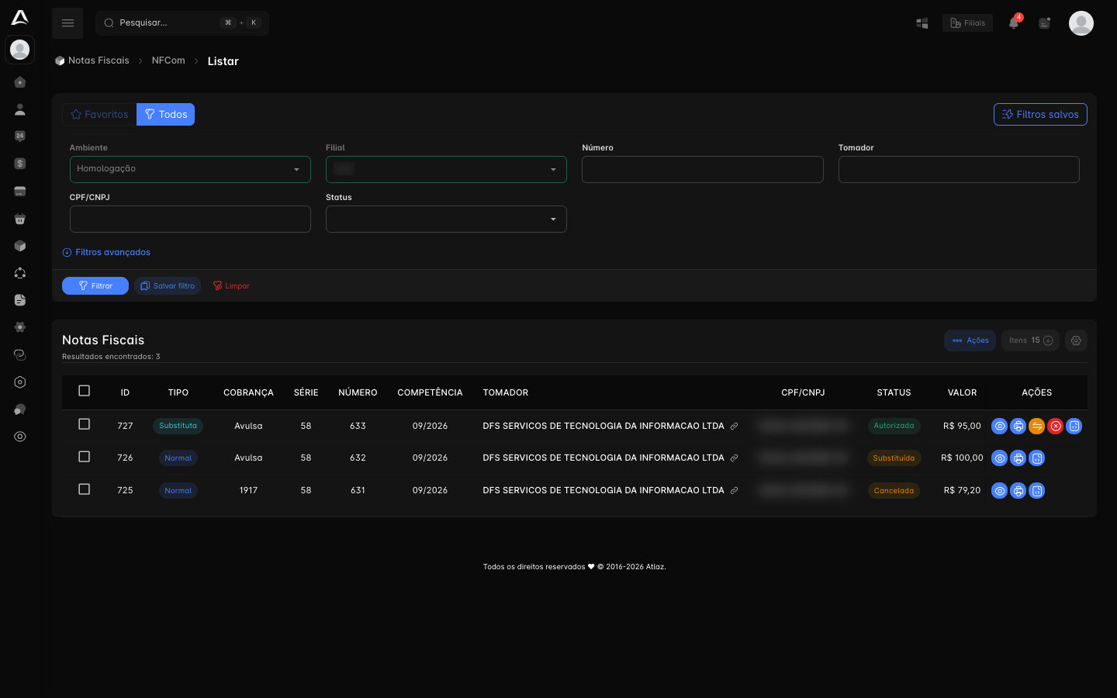Go to NFCom breadcrumb
This screenshot has width=1117, height=698.
coord(168,60)
